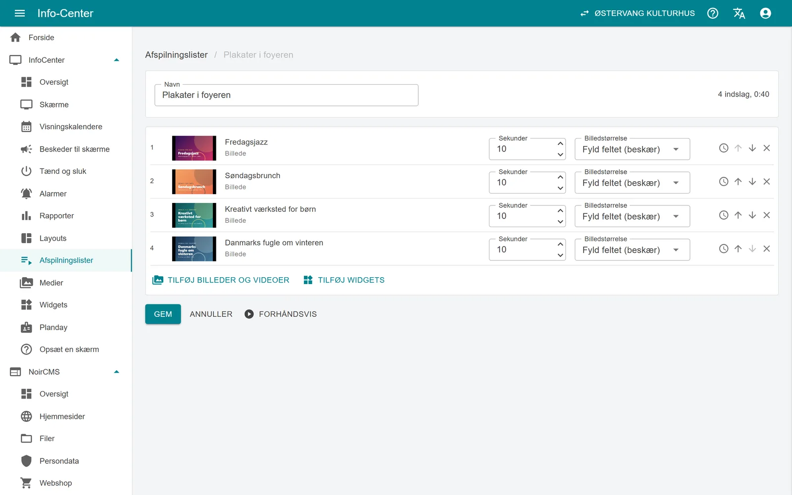Collapse the NoirCMS sidebar section

click(x=117, y=372)
